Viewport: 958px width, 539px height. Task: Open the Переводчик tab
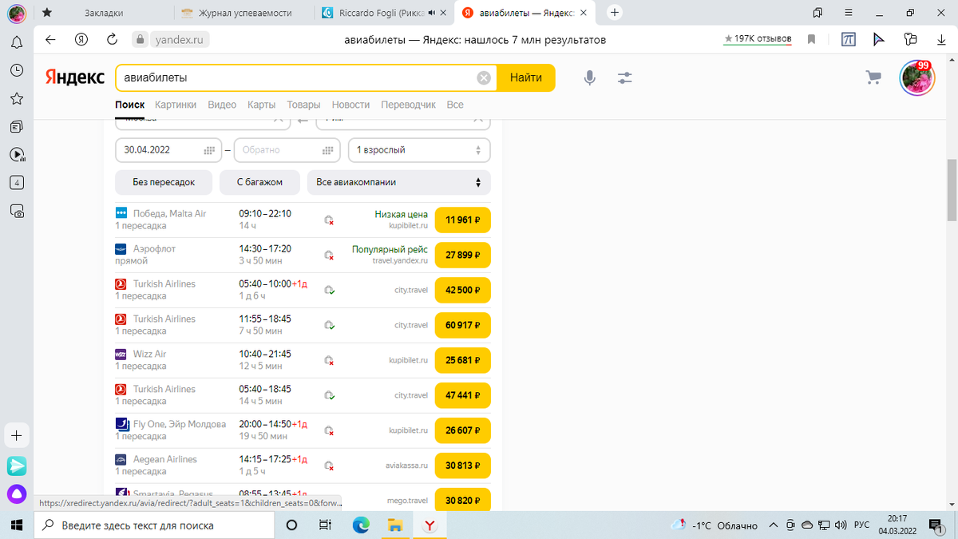[x=409, y=105]
